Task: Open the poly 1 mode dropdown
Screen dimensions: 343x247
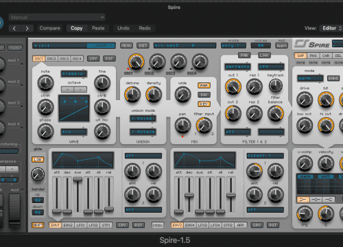Action: (x=233, y=45)
